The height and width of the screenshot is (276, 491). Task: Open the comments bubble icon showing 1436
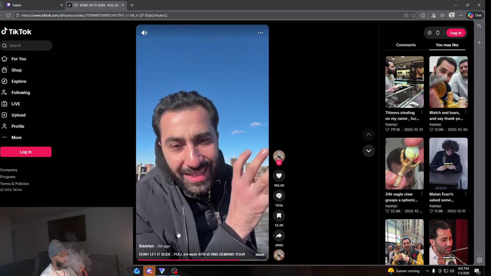click(279, 196)
